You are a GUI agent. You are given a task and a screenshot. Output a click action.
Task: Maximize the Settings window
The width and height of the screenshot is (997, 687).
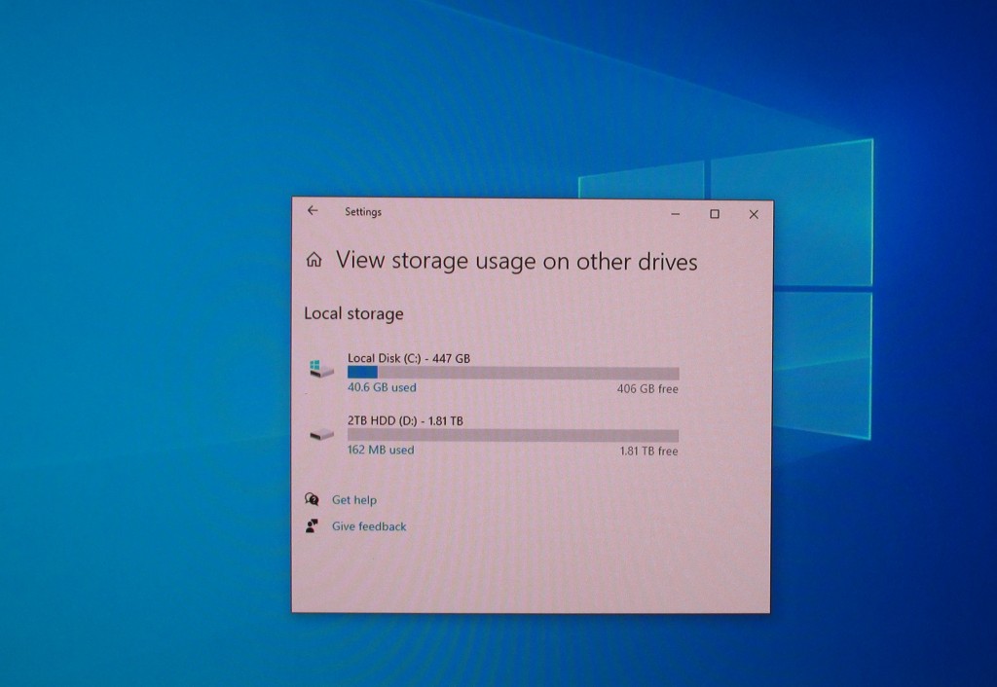coord(715,214)
